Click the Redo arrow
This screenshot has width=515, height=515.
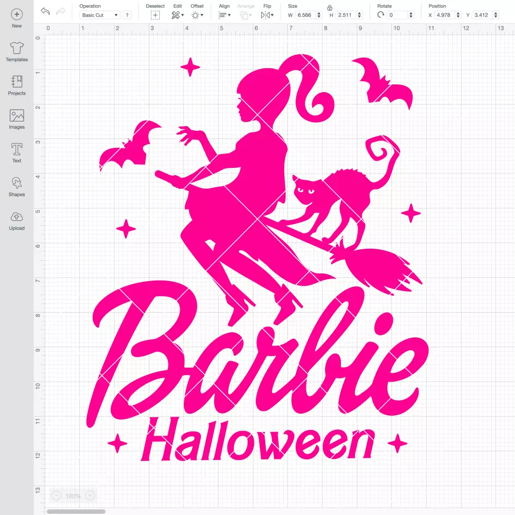(61, 11)
